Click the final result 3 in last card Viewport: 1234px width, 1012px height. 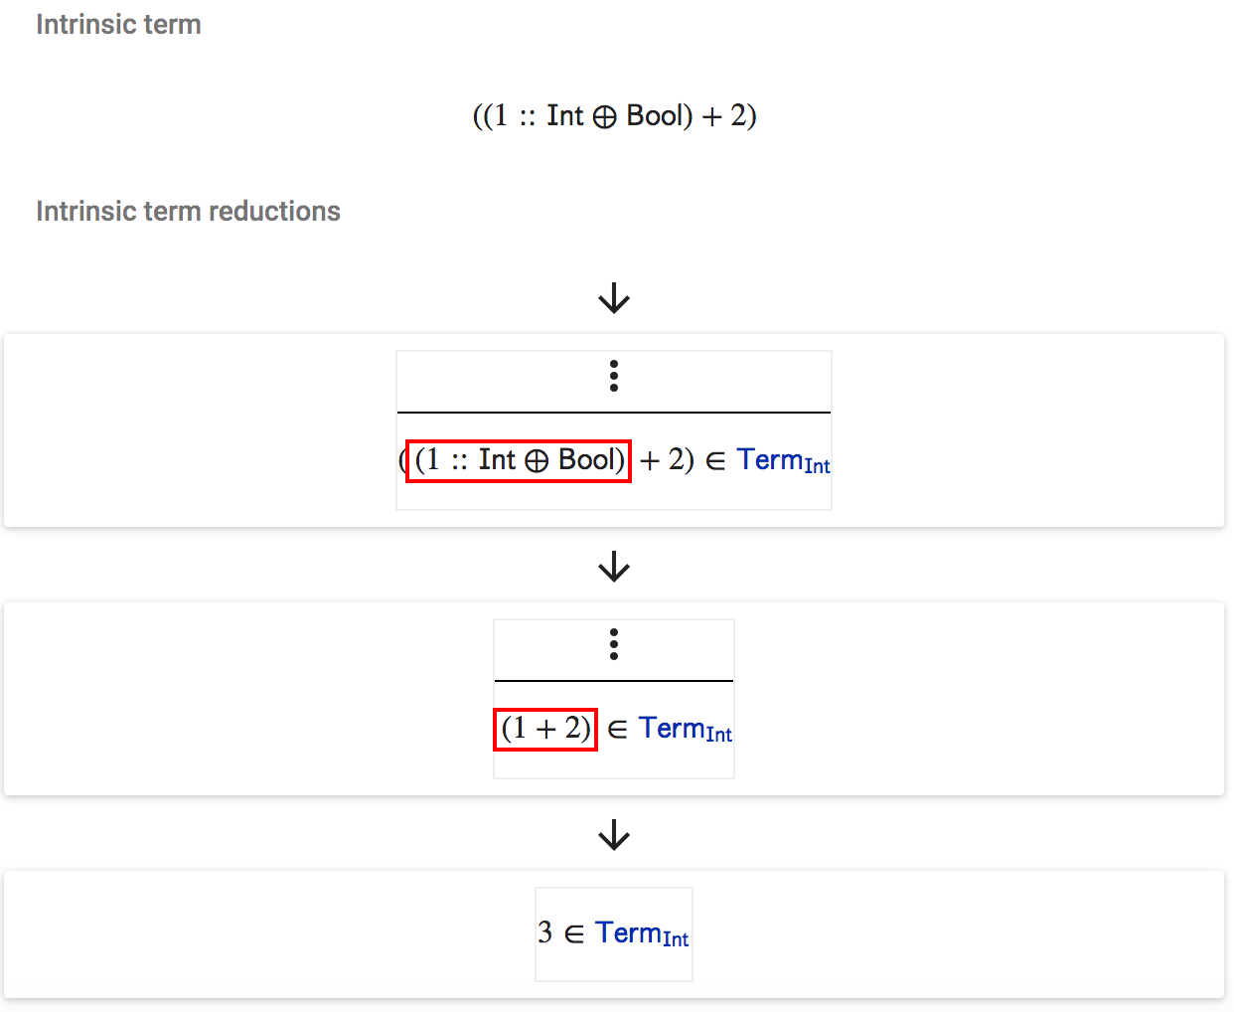(x=544, y=932)
